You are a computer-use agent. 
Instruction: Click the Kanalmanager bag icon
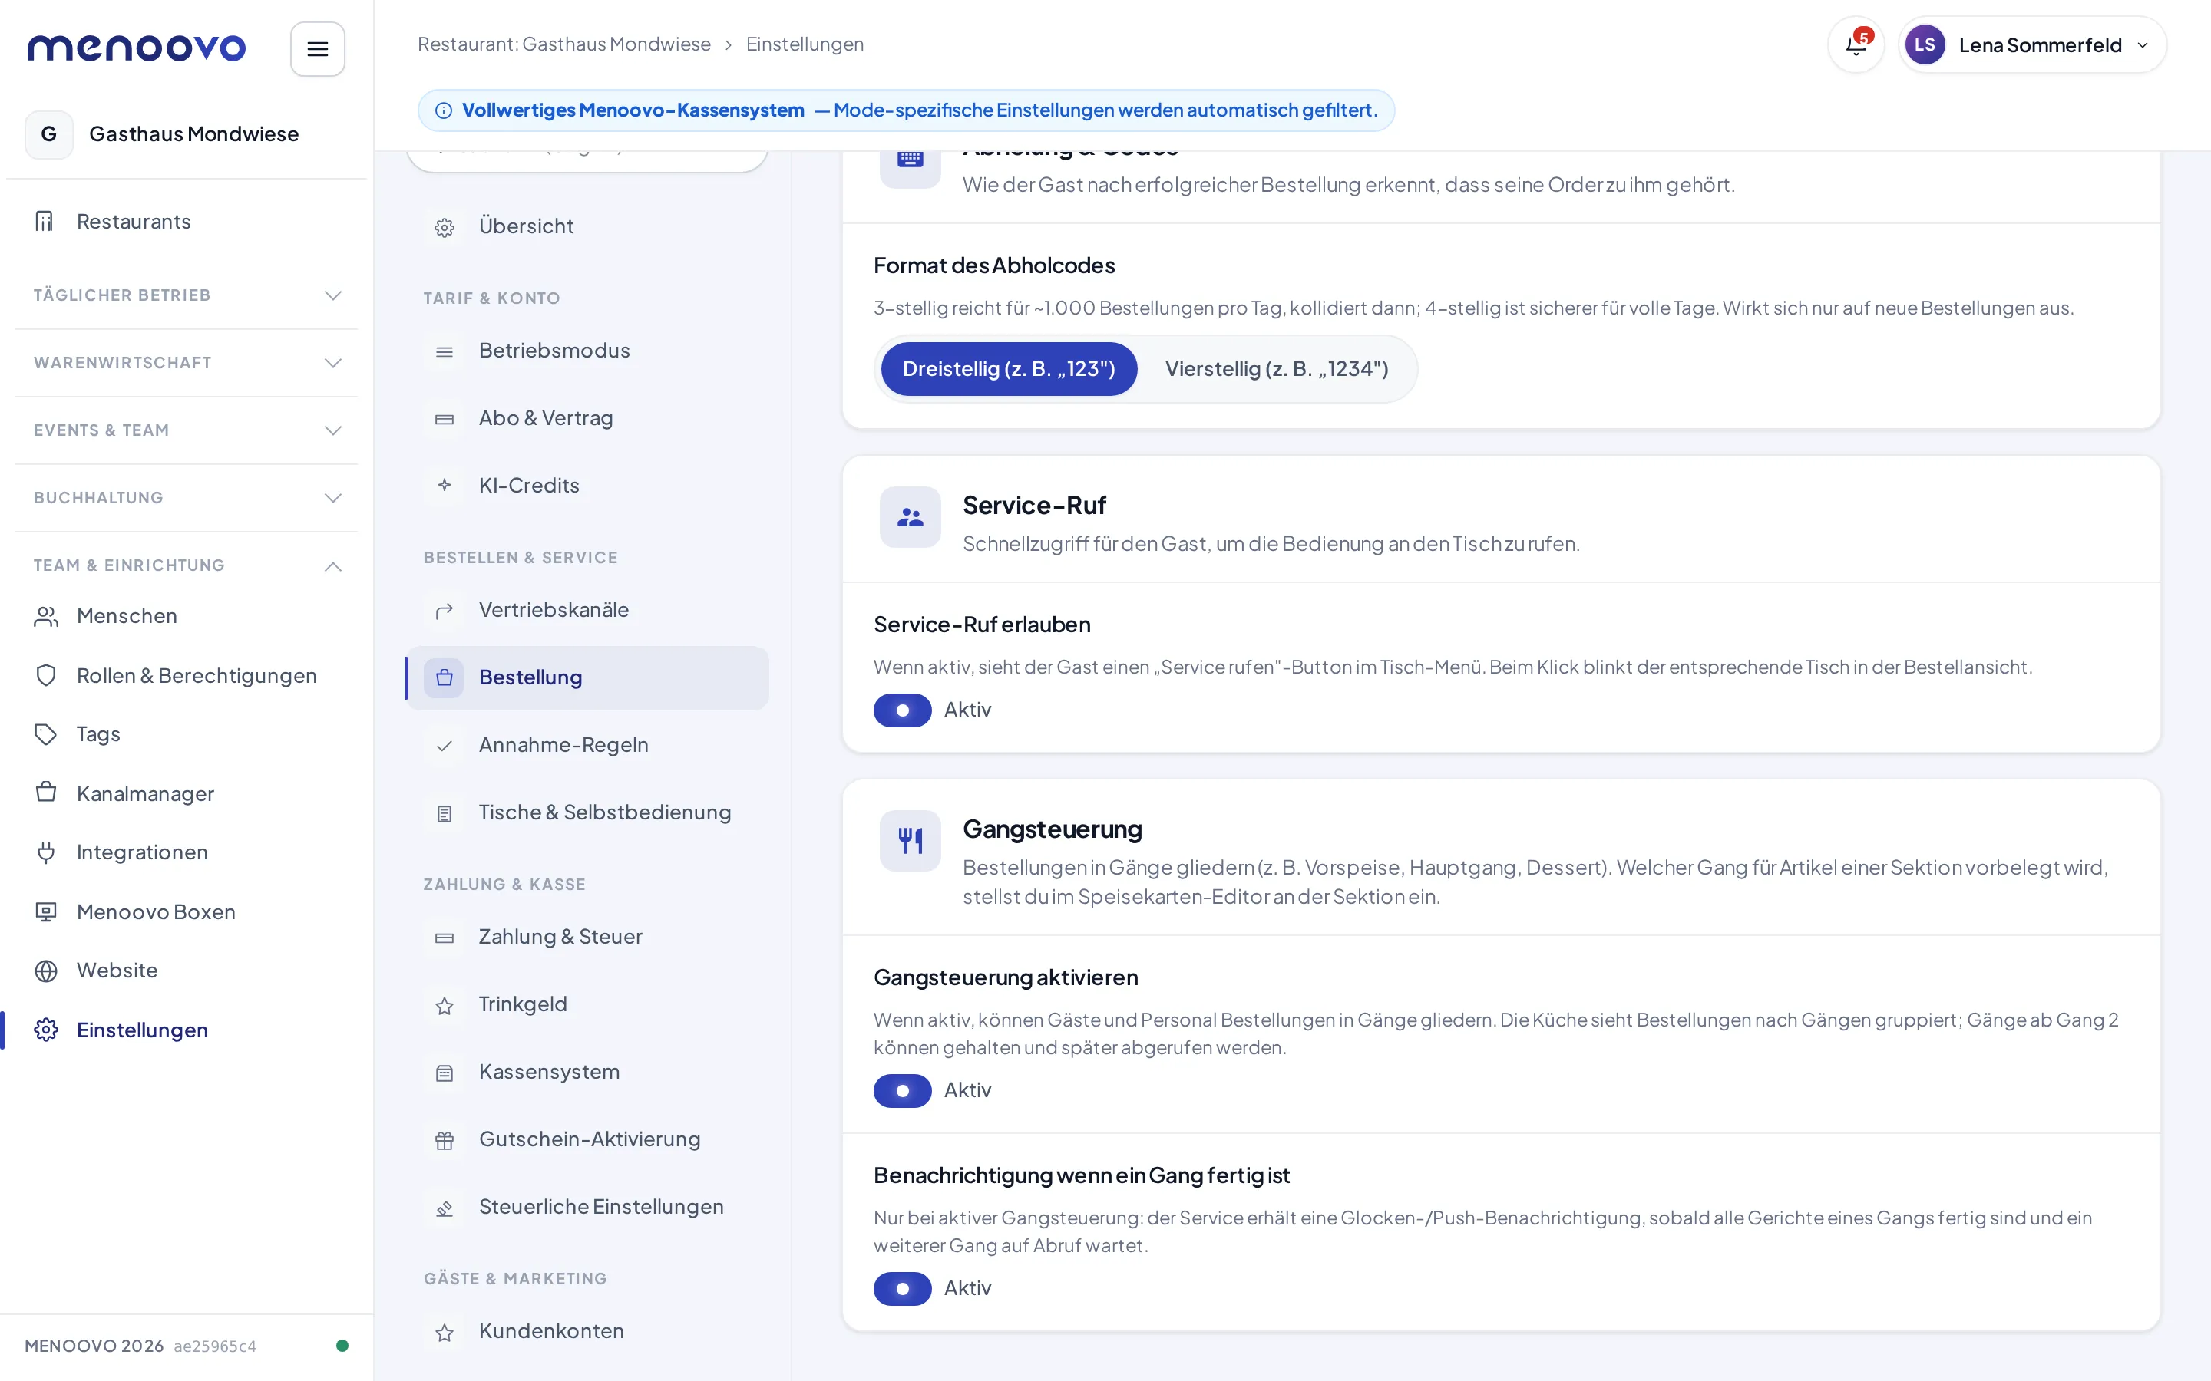(46, 793)
